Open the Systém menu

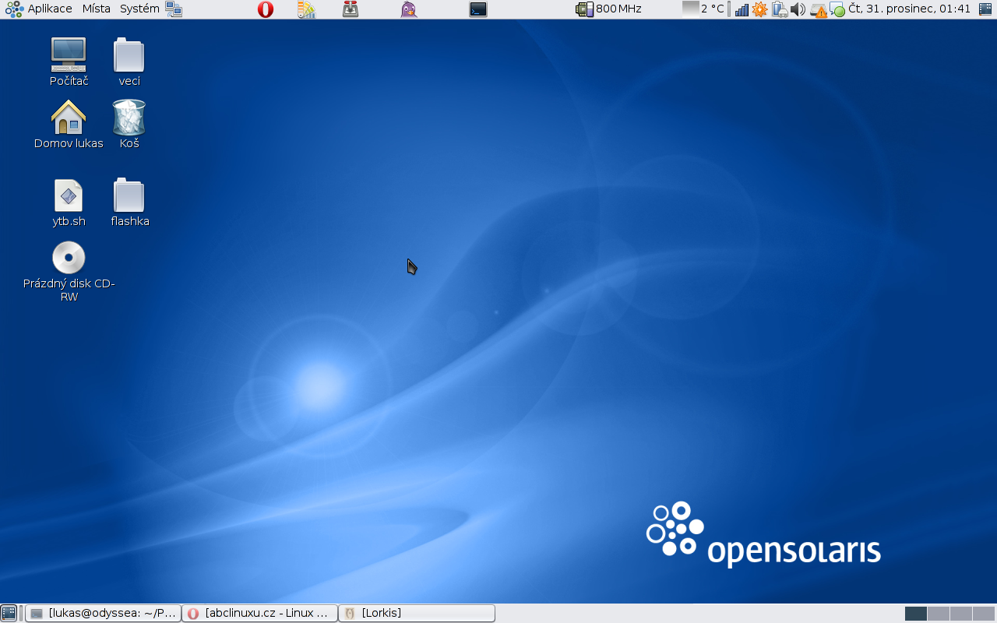[x=139, y=9]
